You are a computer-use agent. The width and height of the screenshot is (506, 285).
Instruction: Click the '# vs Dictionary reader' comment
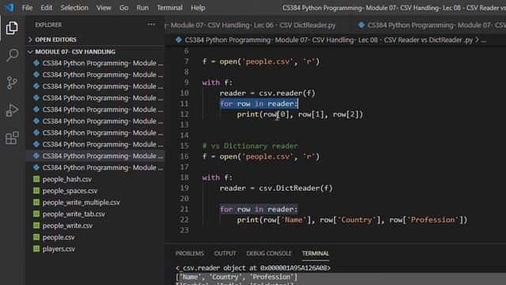250,146
